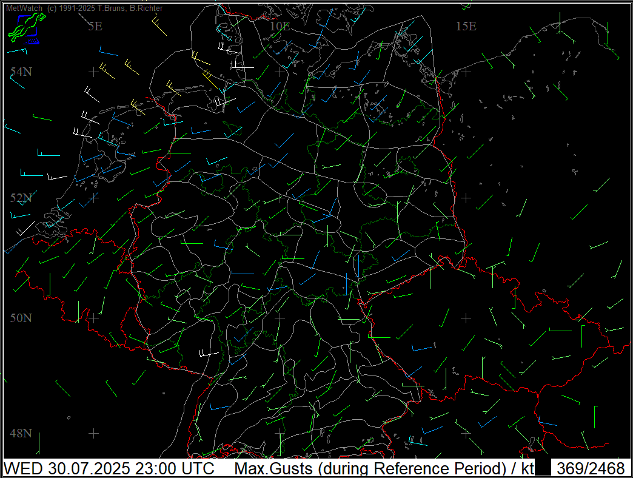The width and height of the screenshot is (633, 478).
Task: Click the date 'WED 30.07.2025 23:00 UTC'
Action: point(109,469)
